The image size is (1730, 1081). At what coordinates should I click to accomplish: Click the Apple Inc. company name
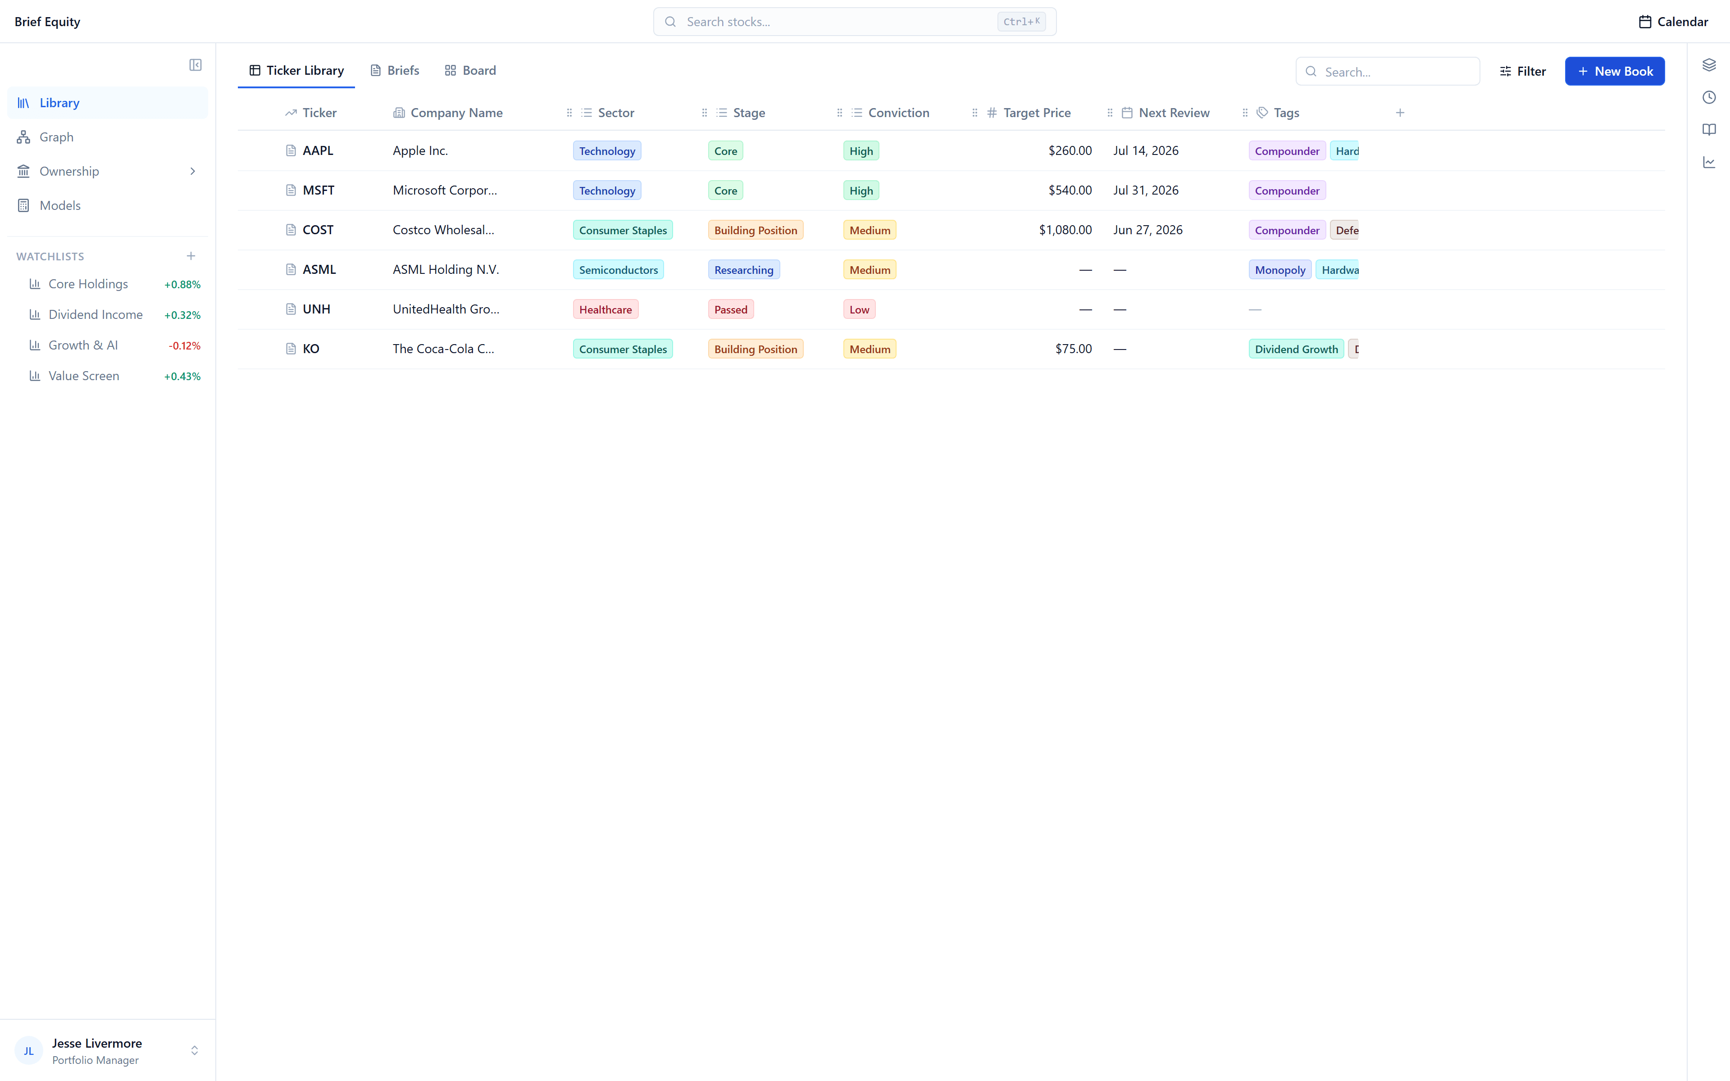point(420,151)
